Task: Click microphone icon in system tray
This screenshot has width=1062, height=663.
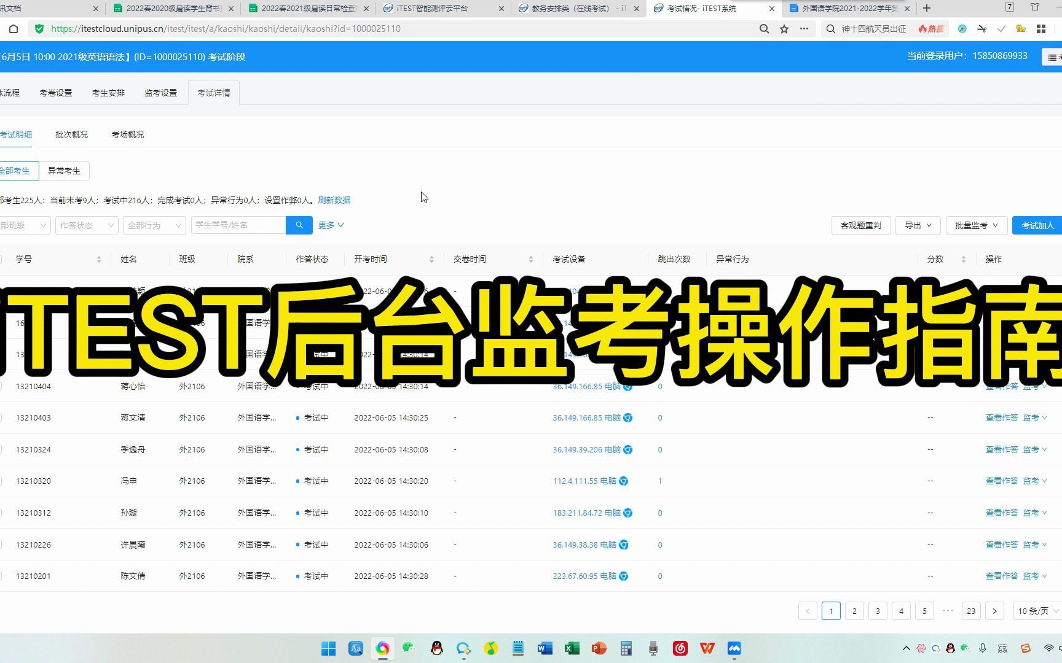Action: (983, 648)
